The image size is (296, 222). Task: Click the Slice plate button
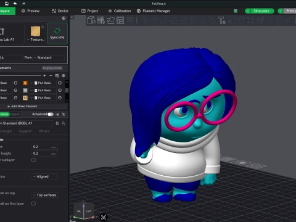pyautogui.click(x=262, y=11)
